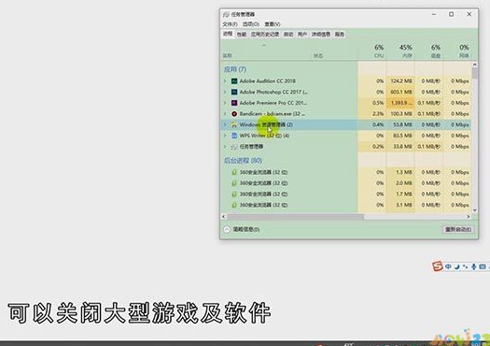Click the horizontal scrollbar left arrow
490x346 pixels.
point(224,217)
